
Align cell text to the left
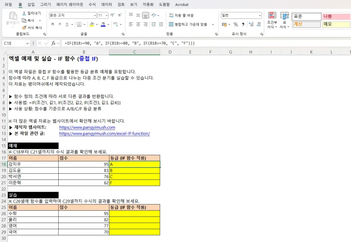pos(131,24)
